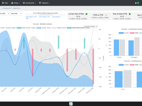142x106 pixels.
Task: Open the Maps menu icon
Action: click(x=12, y=3)
